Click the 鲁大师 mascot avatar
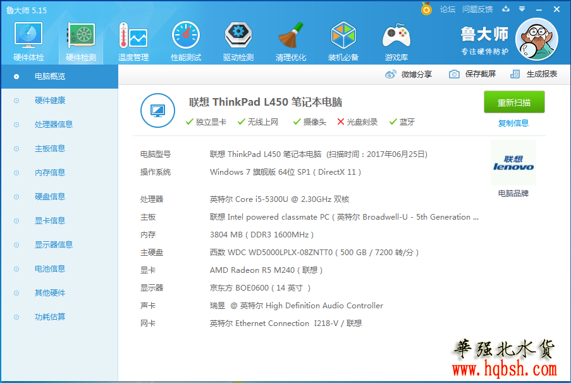This screenshot has width=571, height=383. click(x=537, y=39)
